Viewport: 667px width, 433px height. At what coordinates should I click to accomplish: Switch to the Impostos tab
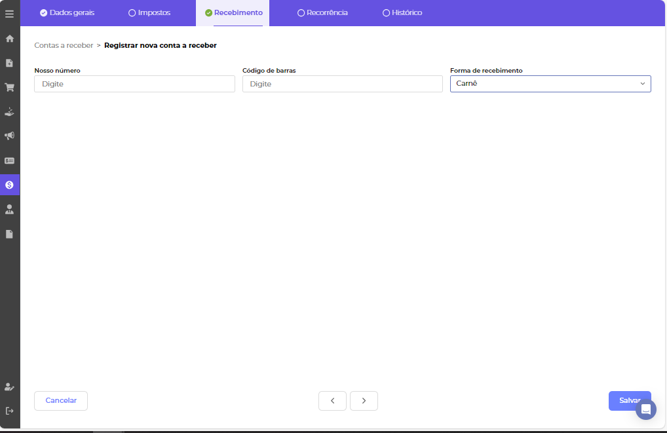tap(149, 13)
